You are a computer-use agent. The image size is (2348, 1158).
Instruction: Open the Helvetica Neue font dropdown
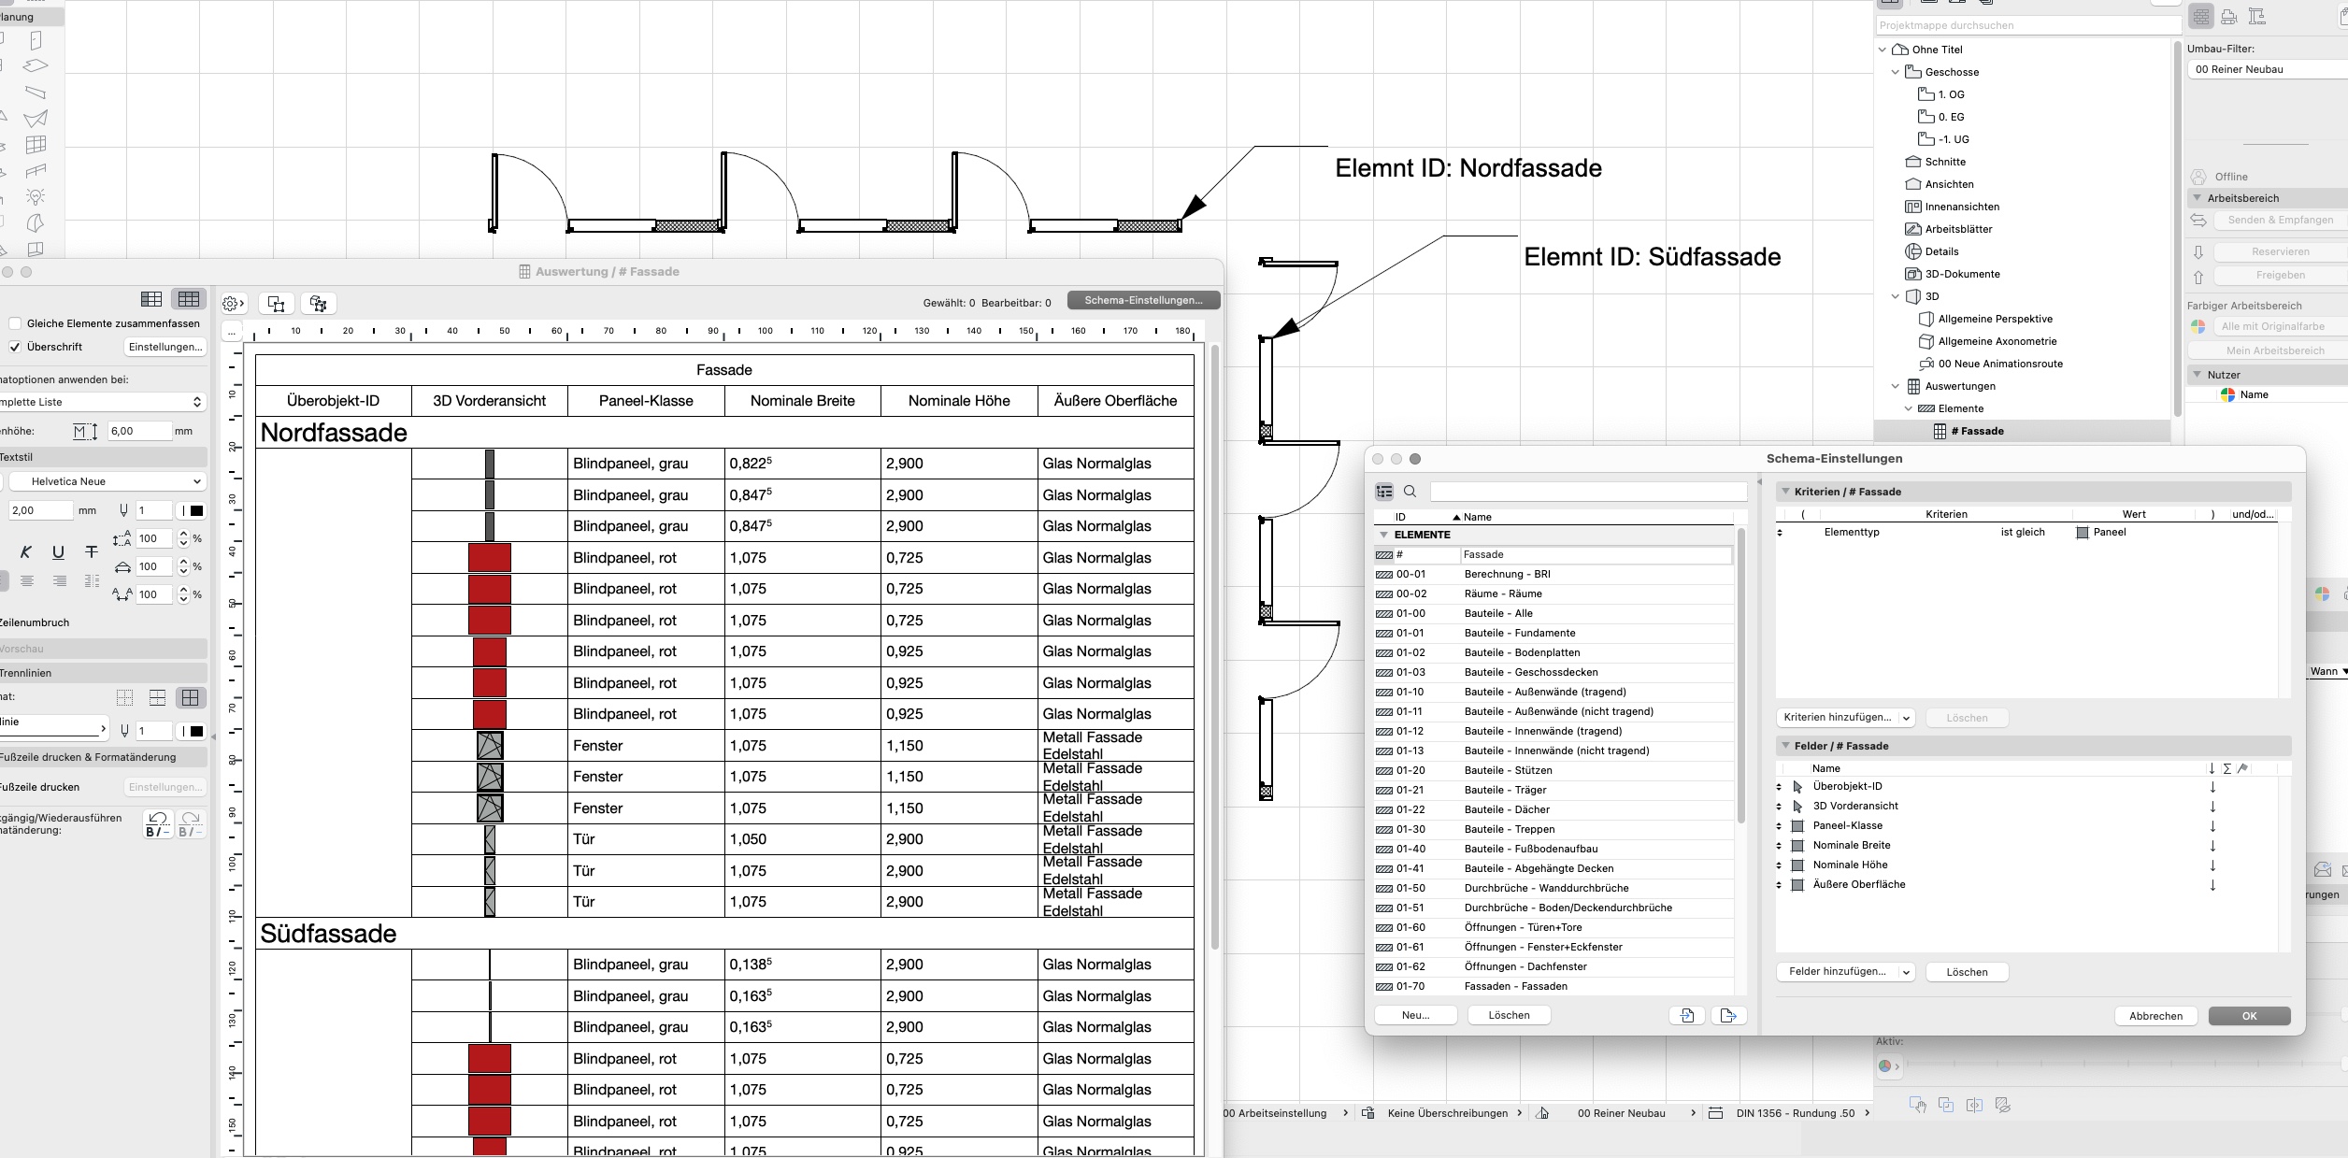107,481
